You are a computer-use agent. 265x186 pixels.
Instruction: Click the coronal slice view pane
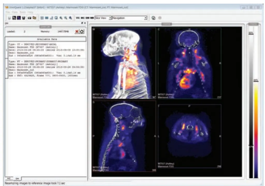tap(189, 63)
